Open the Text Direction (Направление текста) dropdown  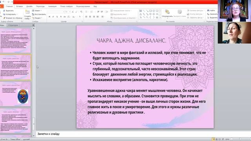pos(121,11)
